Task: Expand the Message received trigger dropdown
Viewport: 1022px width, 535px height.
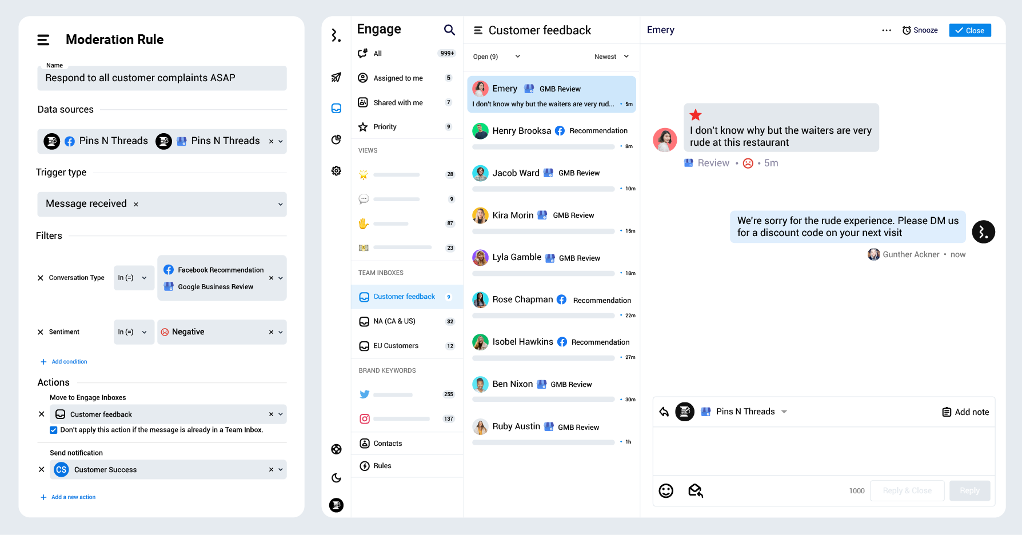Action: point(280,204)
